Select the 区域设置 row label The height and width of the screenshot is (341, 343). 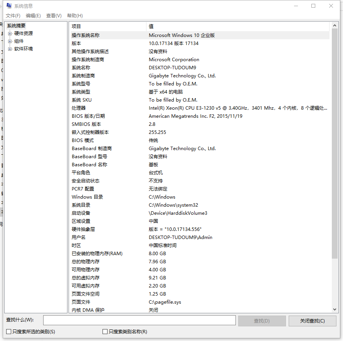pyautogui.click(x=81, y=221)
